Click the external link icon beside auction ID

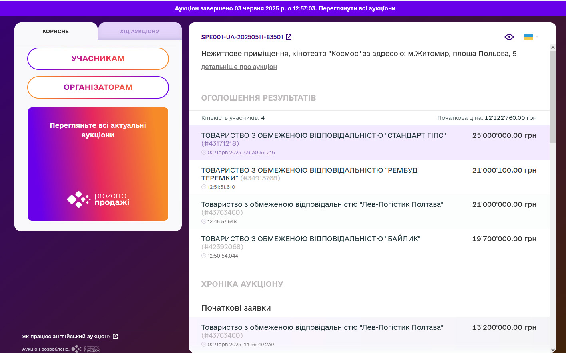coord(289,37)
